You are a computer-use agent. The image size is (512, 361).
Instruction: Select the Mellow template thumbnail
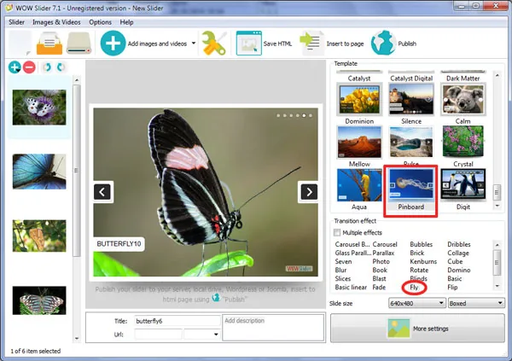coord(359,143)
